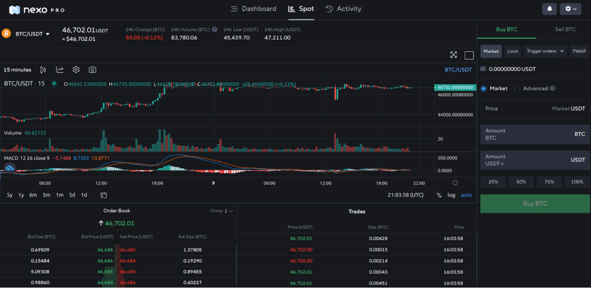Select the 50% amount button

[521, 181]
